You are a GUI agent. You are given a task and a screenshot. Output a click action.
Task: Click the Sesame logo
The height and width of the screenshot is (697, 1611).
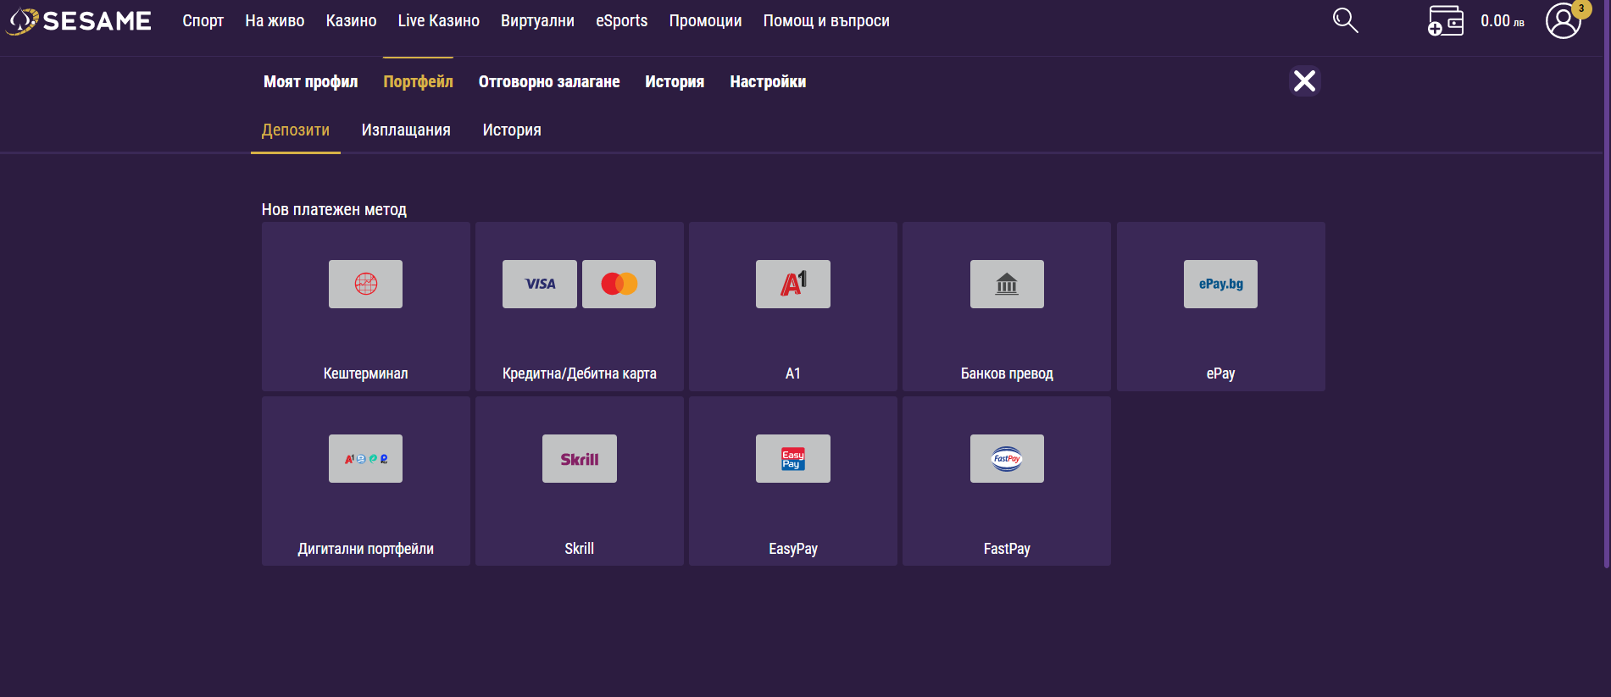click(x=79, y=21)
